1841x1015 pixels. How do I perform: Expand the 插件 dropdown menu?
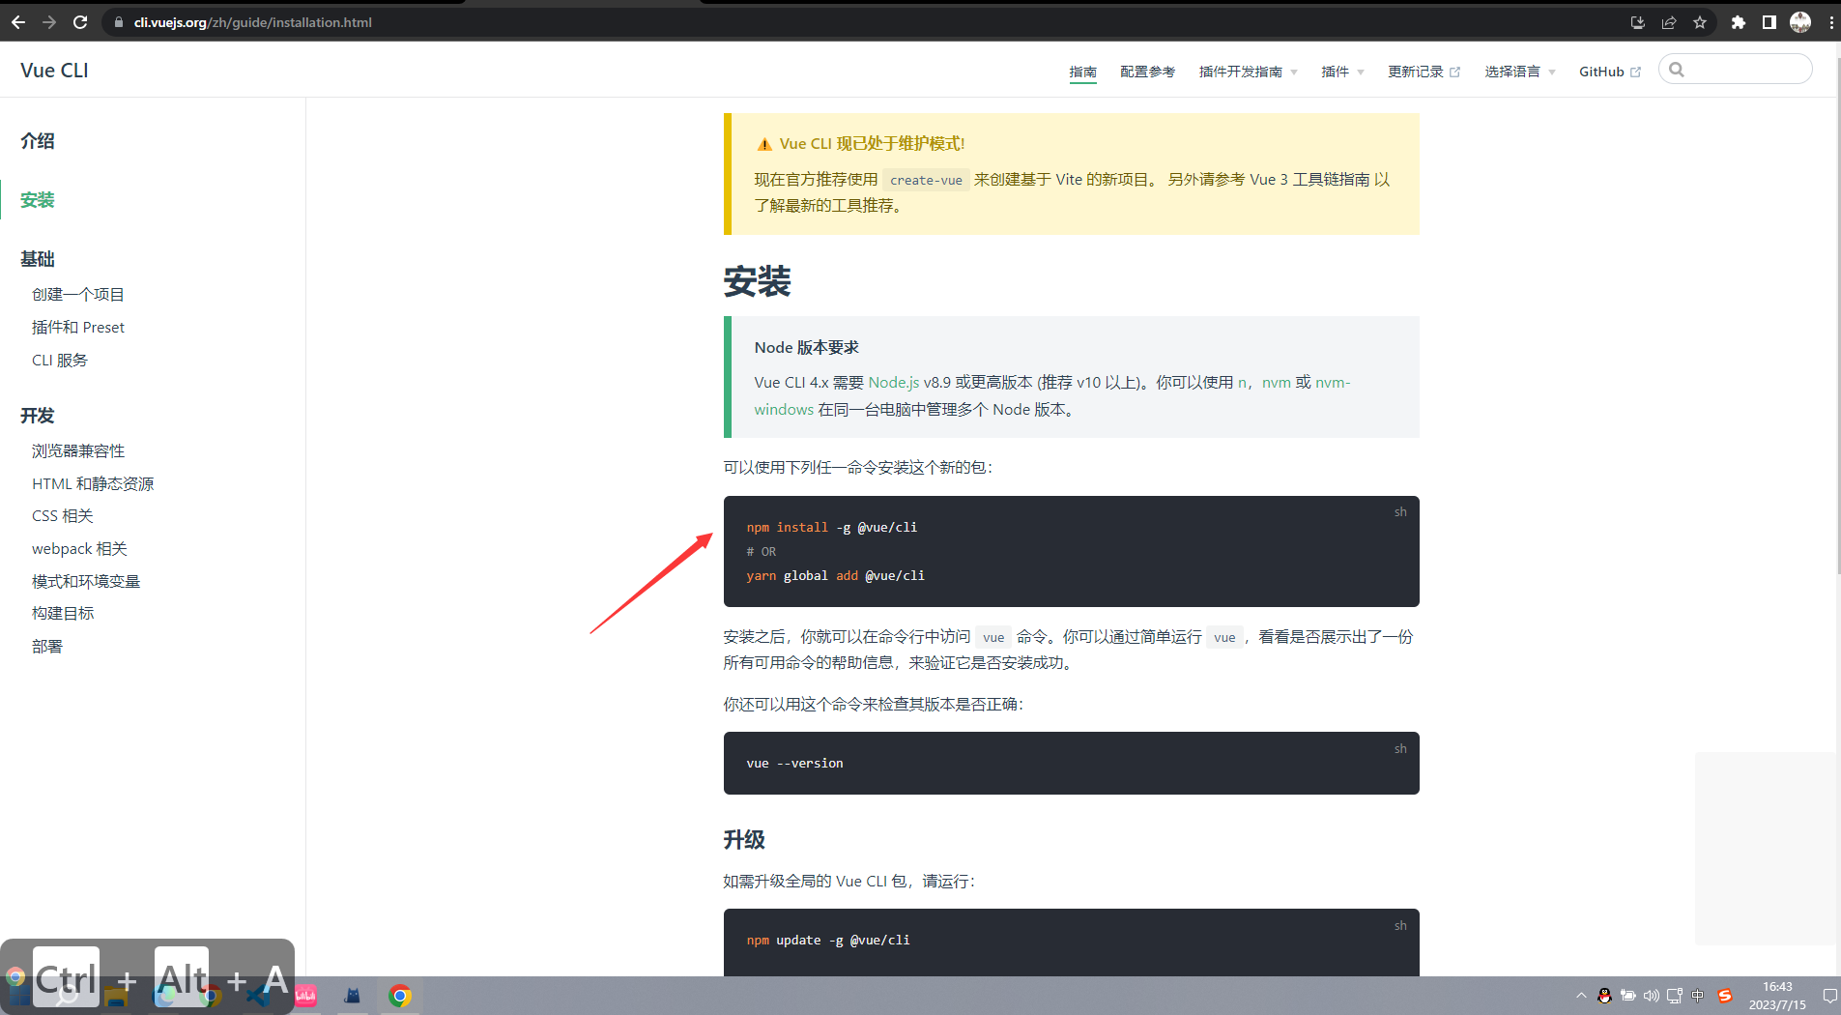coord(1342,72)
